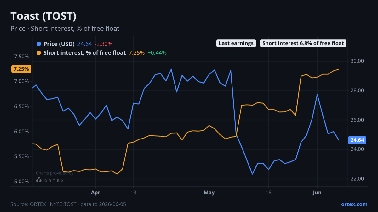Click the 22.00 right axis label
The height and width of the screenshot is (212, 378).
357,179
